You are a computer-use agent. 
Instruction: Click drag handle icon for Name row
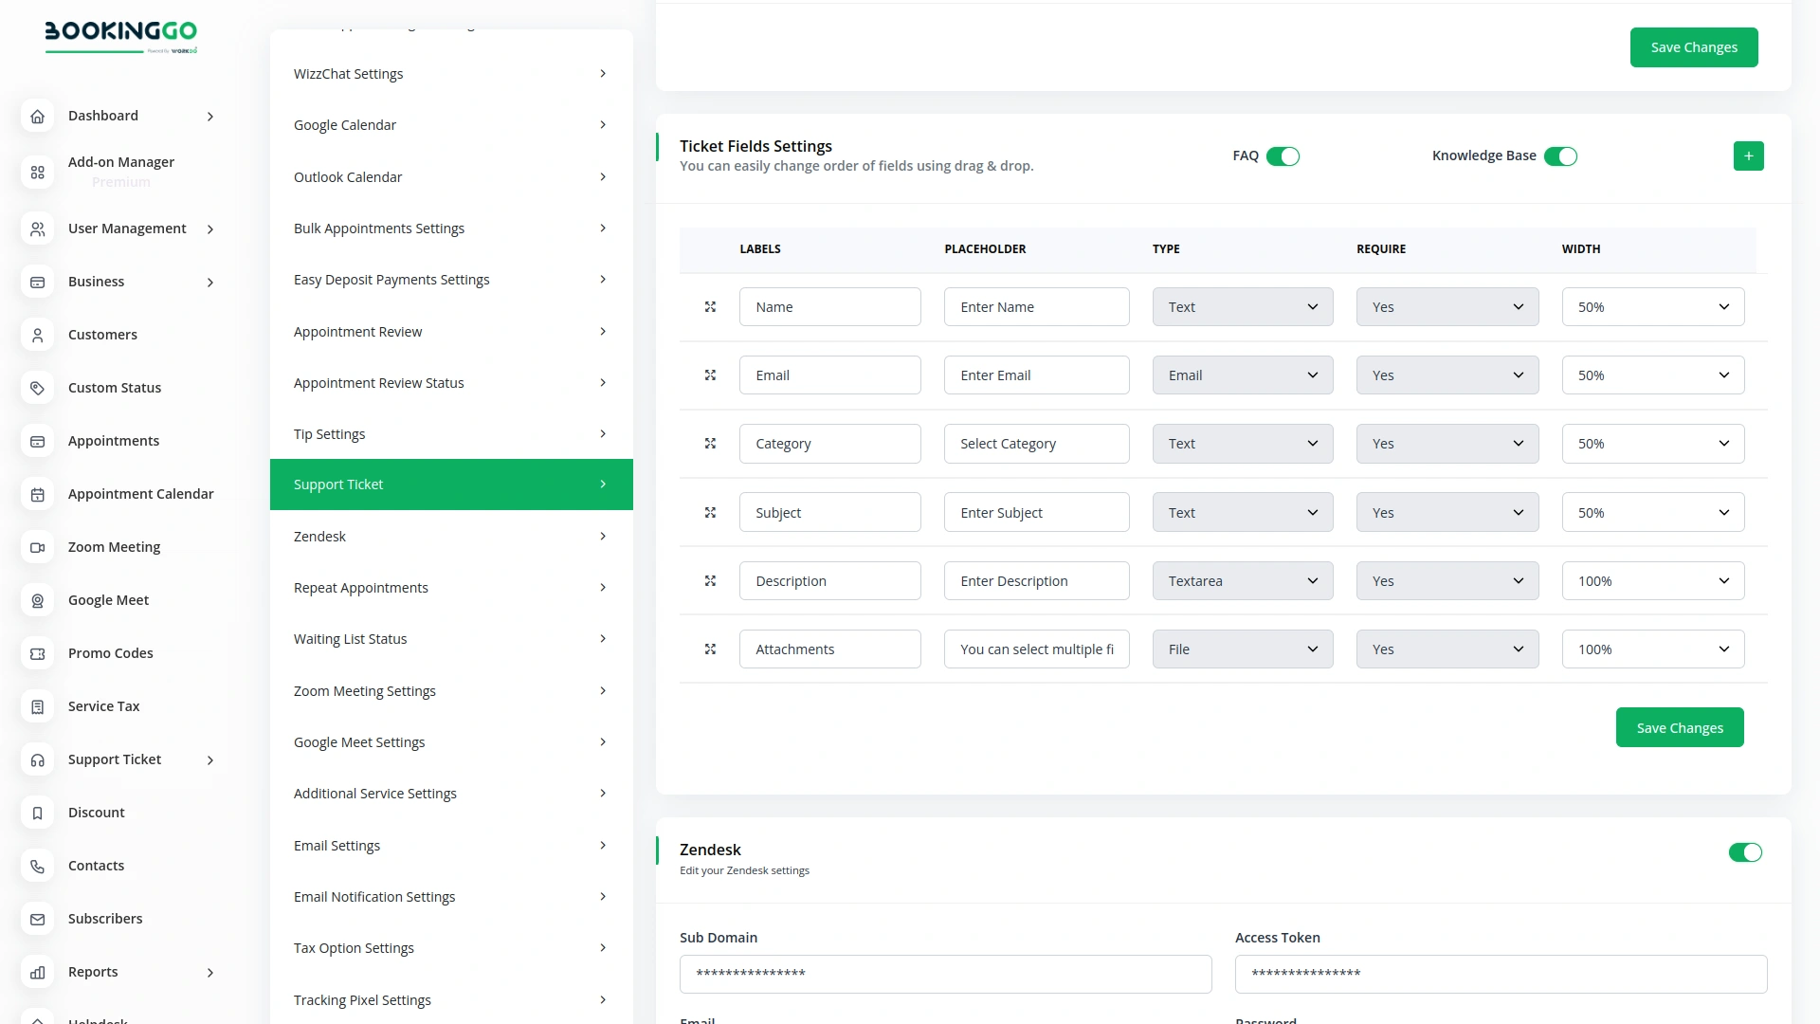coord(710,307)
